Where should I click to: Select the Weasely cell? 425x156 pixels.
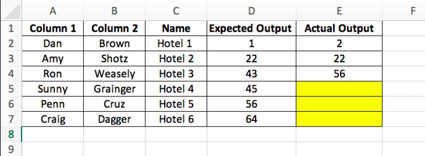pos(114,74)
